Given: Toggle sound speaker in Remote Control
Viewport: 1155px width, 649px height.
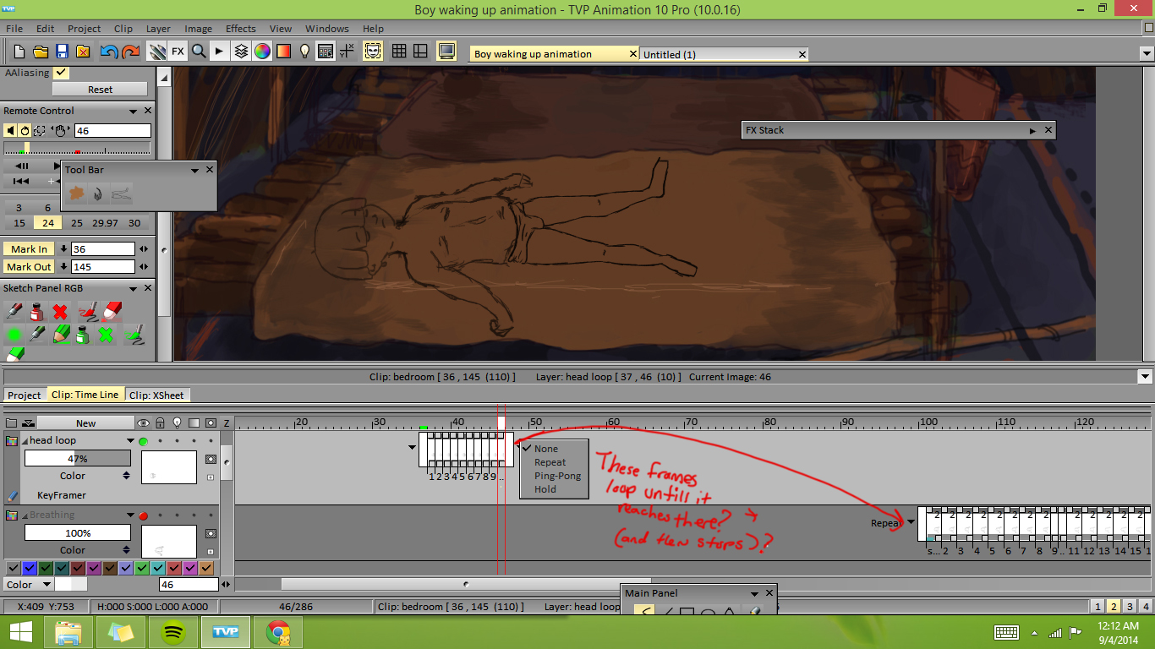Looking at the screenshot, I should (x=10, y=131).
